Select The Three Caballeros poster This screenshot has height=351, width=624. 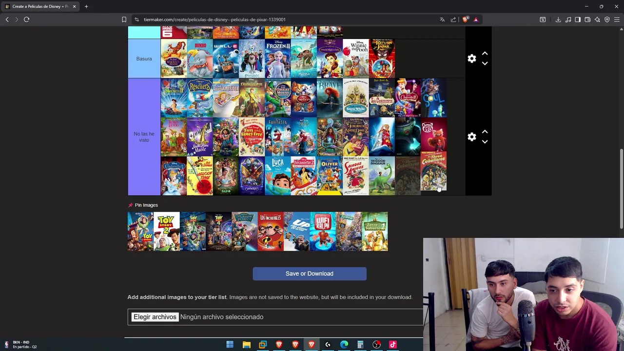[x=433, y=172]
